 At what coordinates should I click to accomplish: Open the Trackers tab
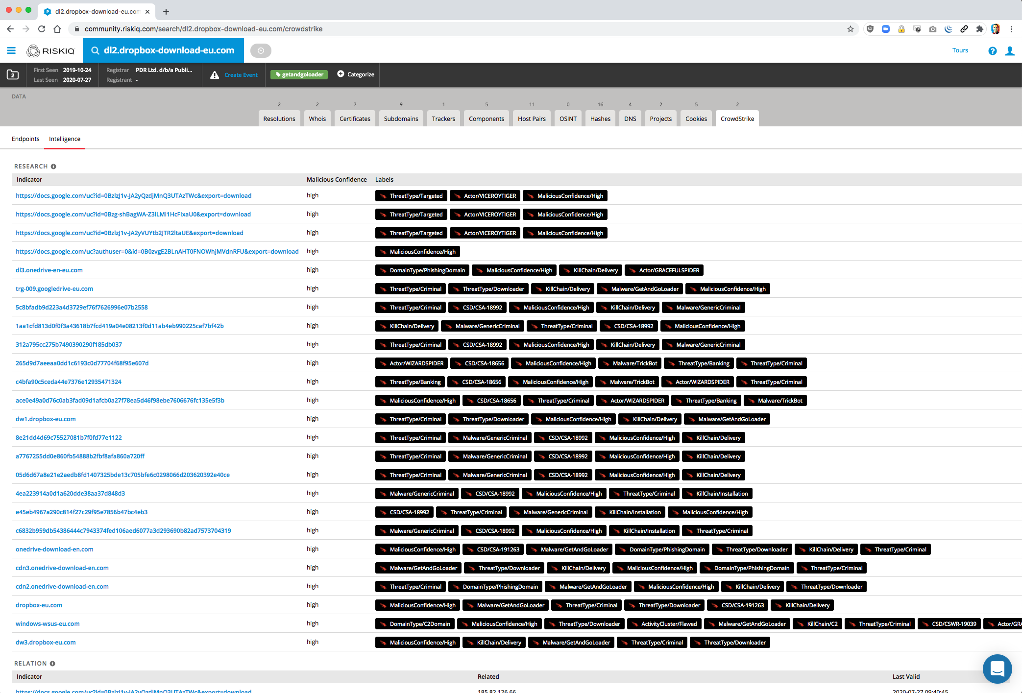[x=443, y=119]
